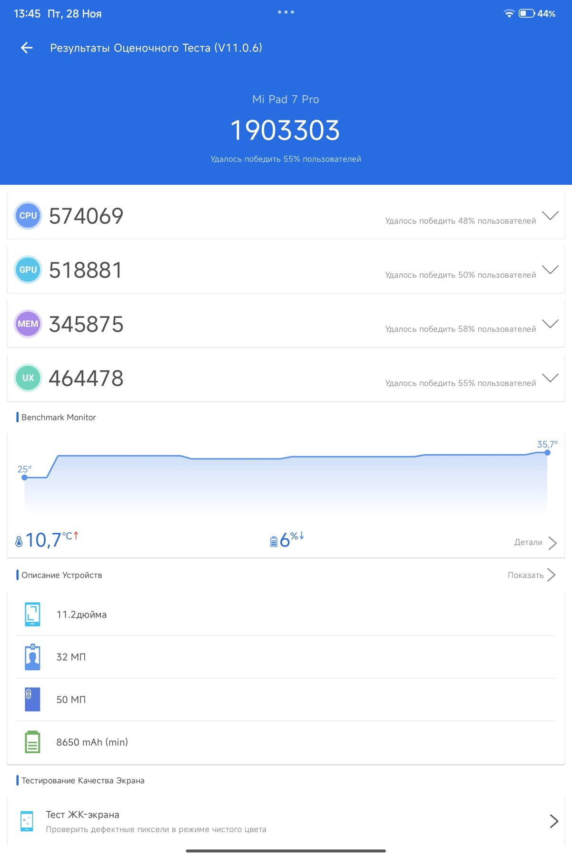Click the rear camera icon beside 50 МП
This screenshot has width=572, height=857.
pos(32,699)
